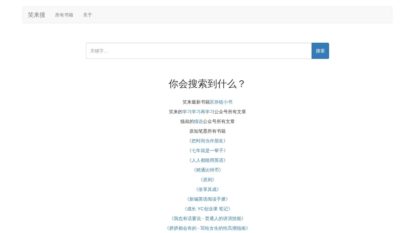
Task: Open the 《精通比特币》 book link
Action: pos(207,170)
